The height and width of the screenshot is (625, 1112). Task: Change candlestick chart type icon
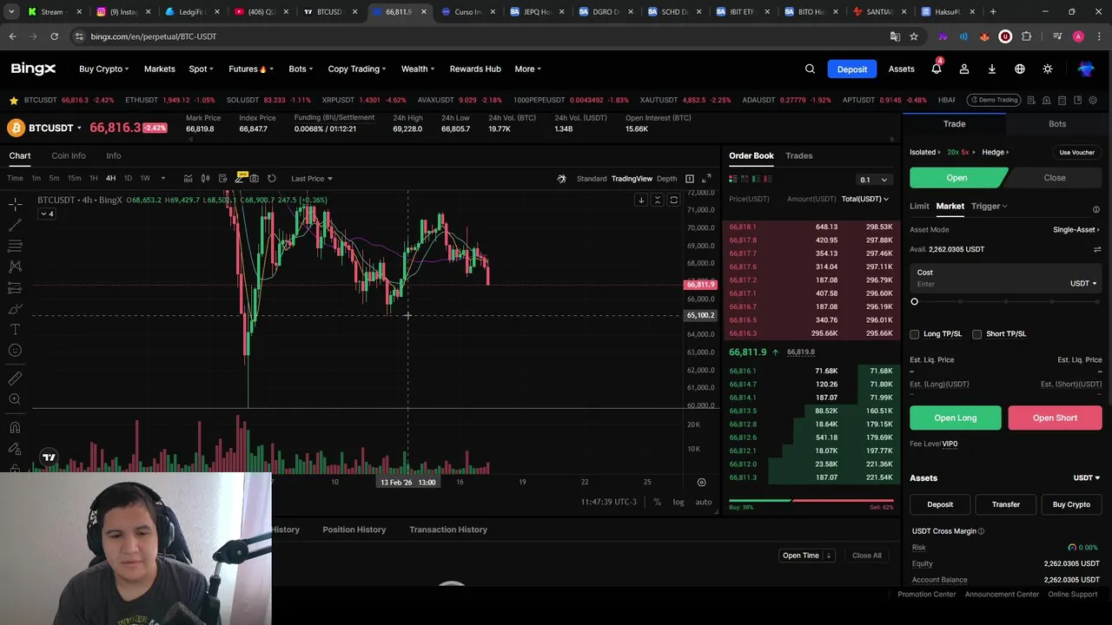coord(205,179)
